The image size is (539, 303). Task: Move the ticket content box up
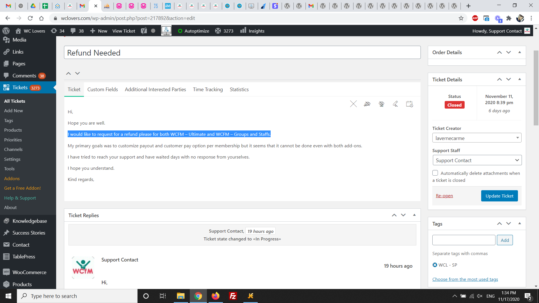pyautogui.click(x=68, y=74)
